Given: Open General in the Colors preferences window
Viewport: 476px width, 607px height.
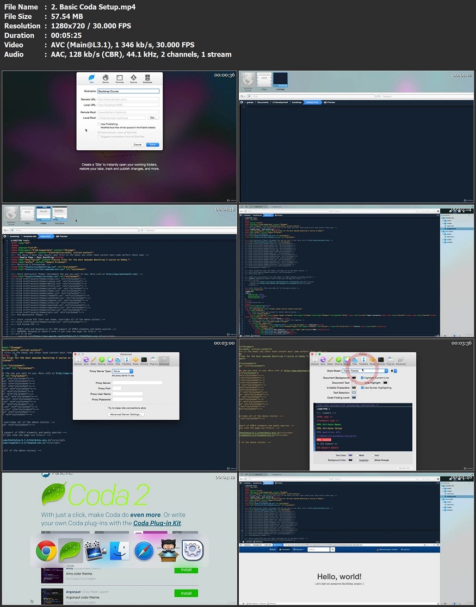Looking at the screenshot, I should 314,361.
